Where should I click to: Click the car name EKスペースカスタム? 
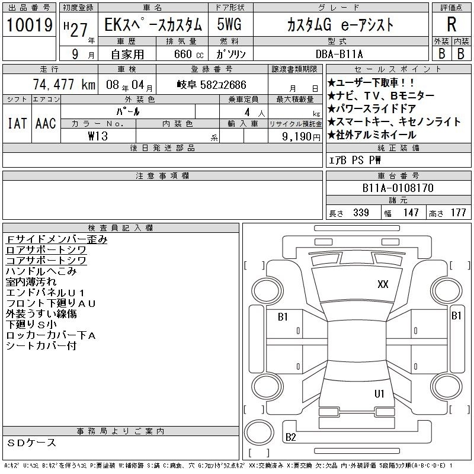(153, 25)
